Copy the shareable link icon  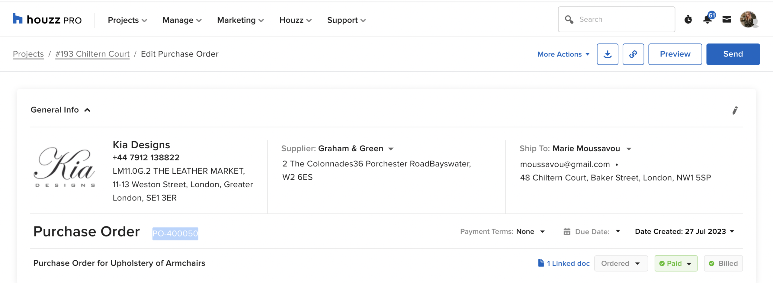(x=633, y=54)
